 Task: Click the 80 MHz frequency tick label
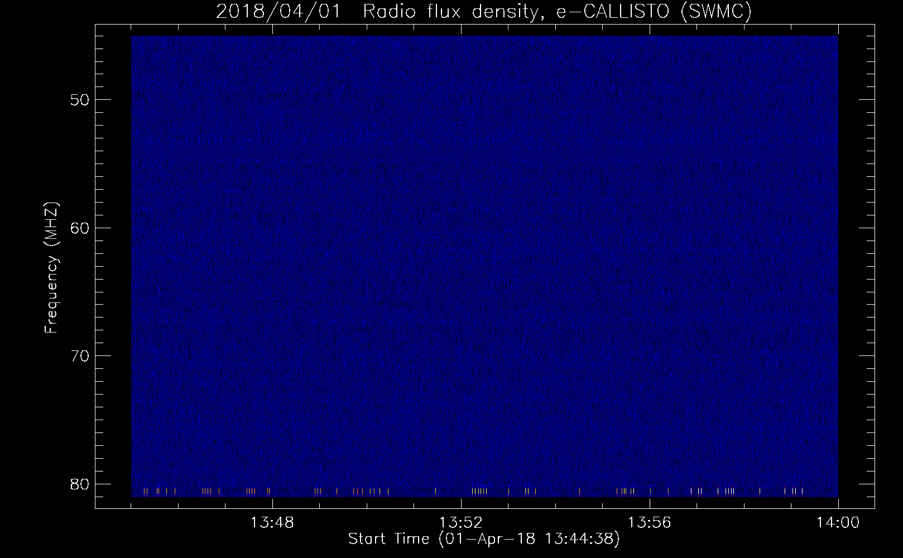[x=80, y=484]
